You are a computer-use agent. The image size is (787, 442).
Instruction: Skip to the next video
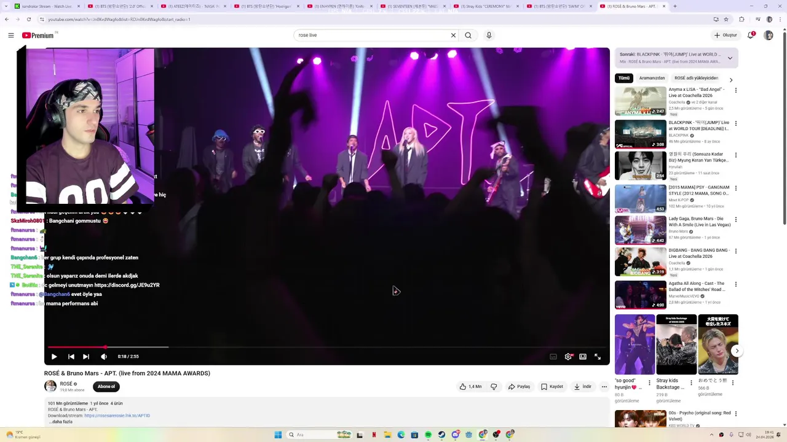[86, 357]
